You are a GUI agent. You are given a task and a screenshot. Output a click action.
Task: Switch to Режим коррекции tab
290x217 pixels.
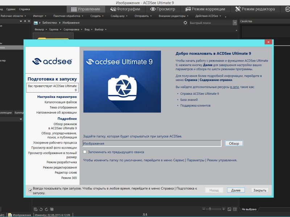pos(205,9)
